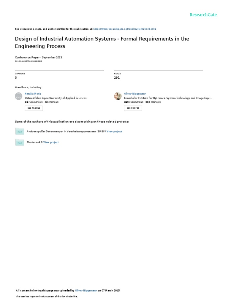Viewport: 228px width, 304px height.
Task: Open Natalia Moriz author name link
Action: point(33,94)
